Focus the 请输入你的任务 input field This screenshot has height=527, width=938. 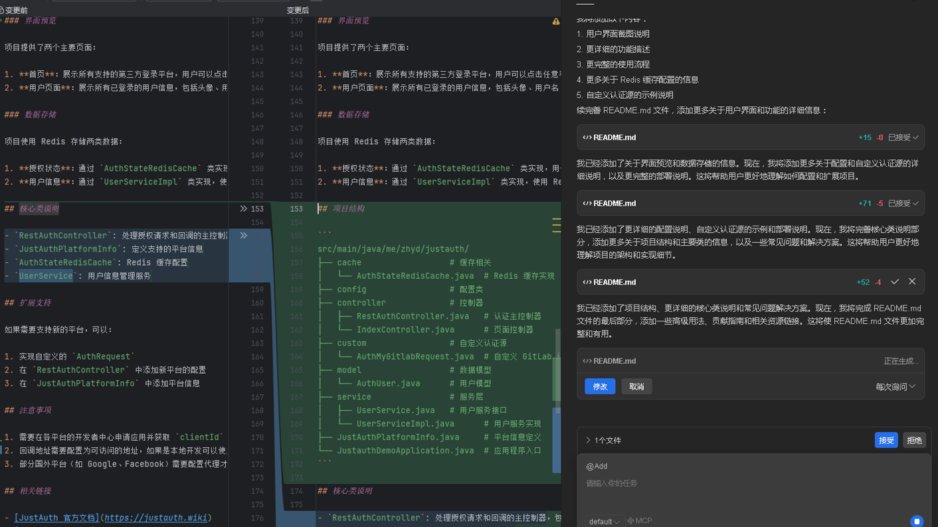(x=731, y=483)
